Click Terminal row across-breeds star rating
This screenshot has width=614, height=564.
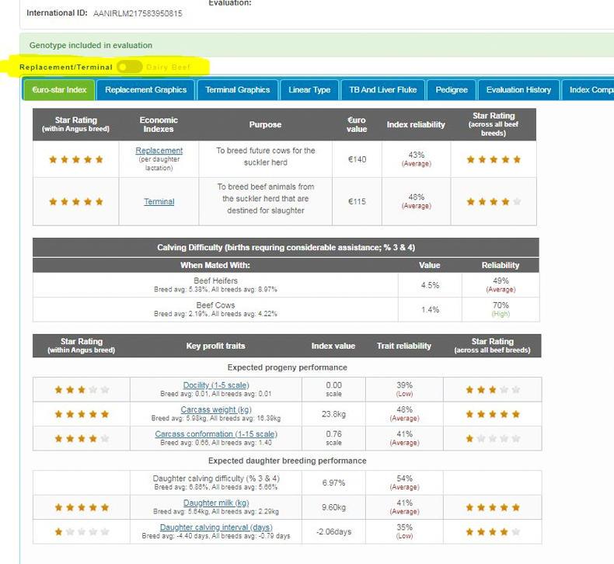493,202
